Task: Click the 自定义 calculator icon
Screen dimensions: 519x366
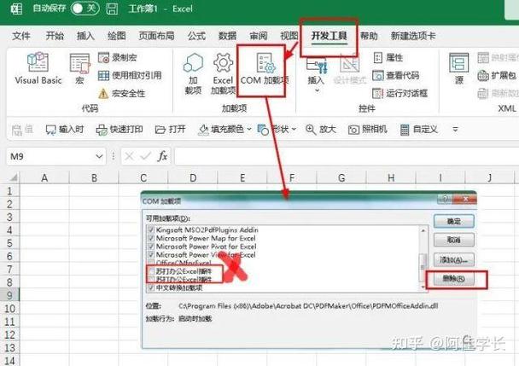Action: click(x=405, y=130)
